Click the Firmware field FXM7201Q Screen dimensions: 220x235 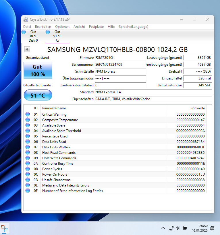(120, 58)
